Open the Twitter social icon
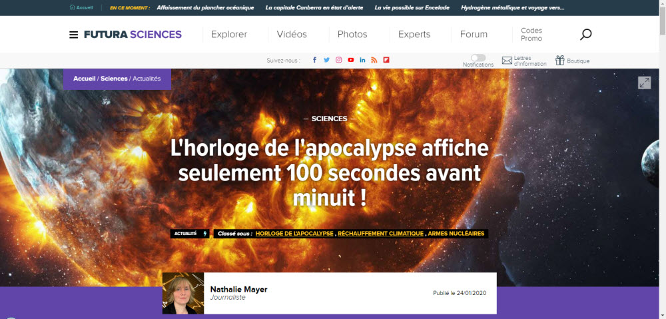The image size is (666, 319). pyautogui.click(x=326, y=60)
